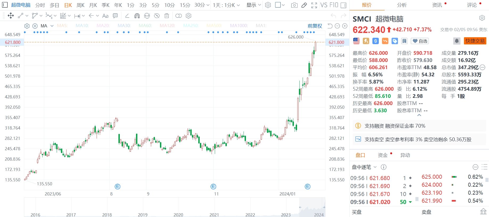Toggle hide all drawings eye icon
This screenshot has height=217, width=489.
click(x=157, y=16)
